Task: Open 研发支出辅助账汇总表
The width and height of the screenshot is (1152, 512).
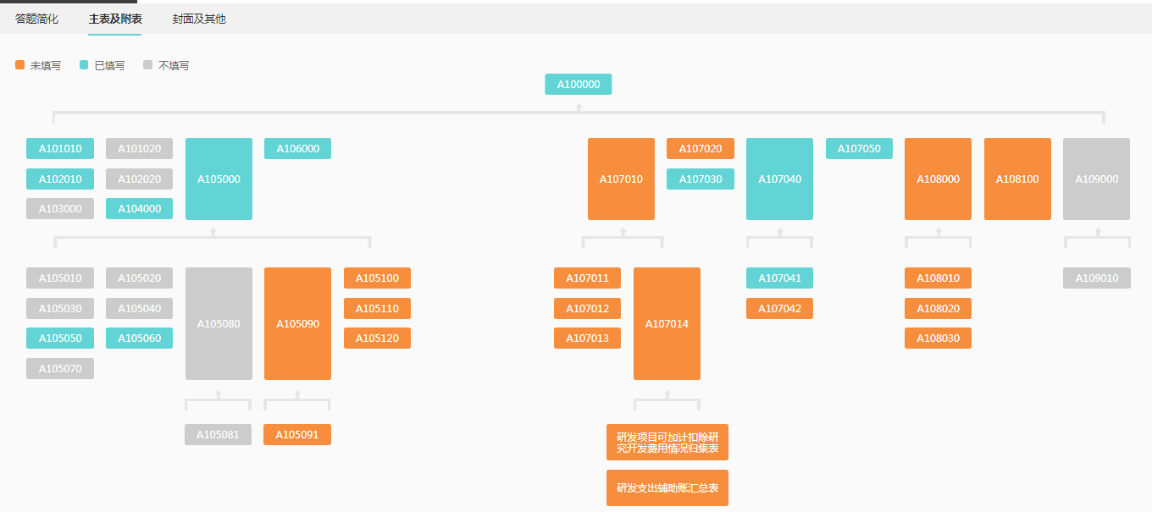Action: pyautogui.click(x=667, y=488)
